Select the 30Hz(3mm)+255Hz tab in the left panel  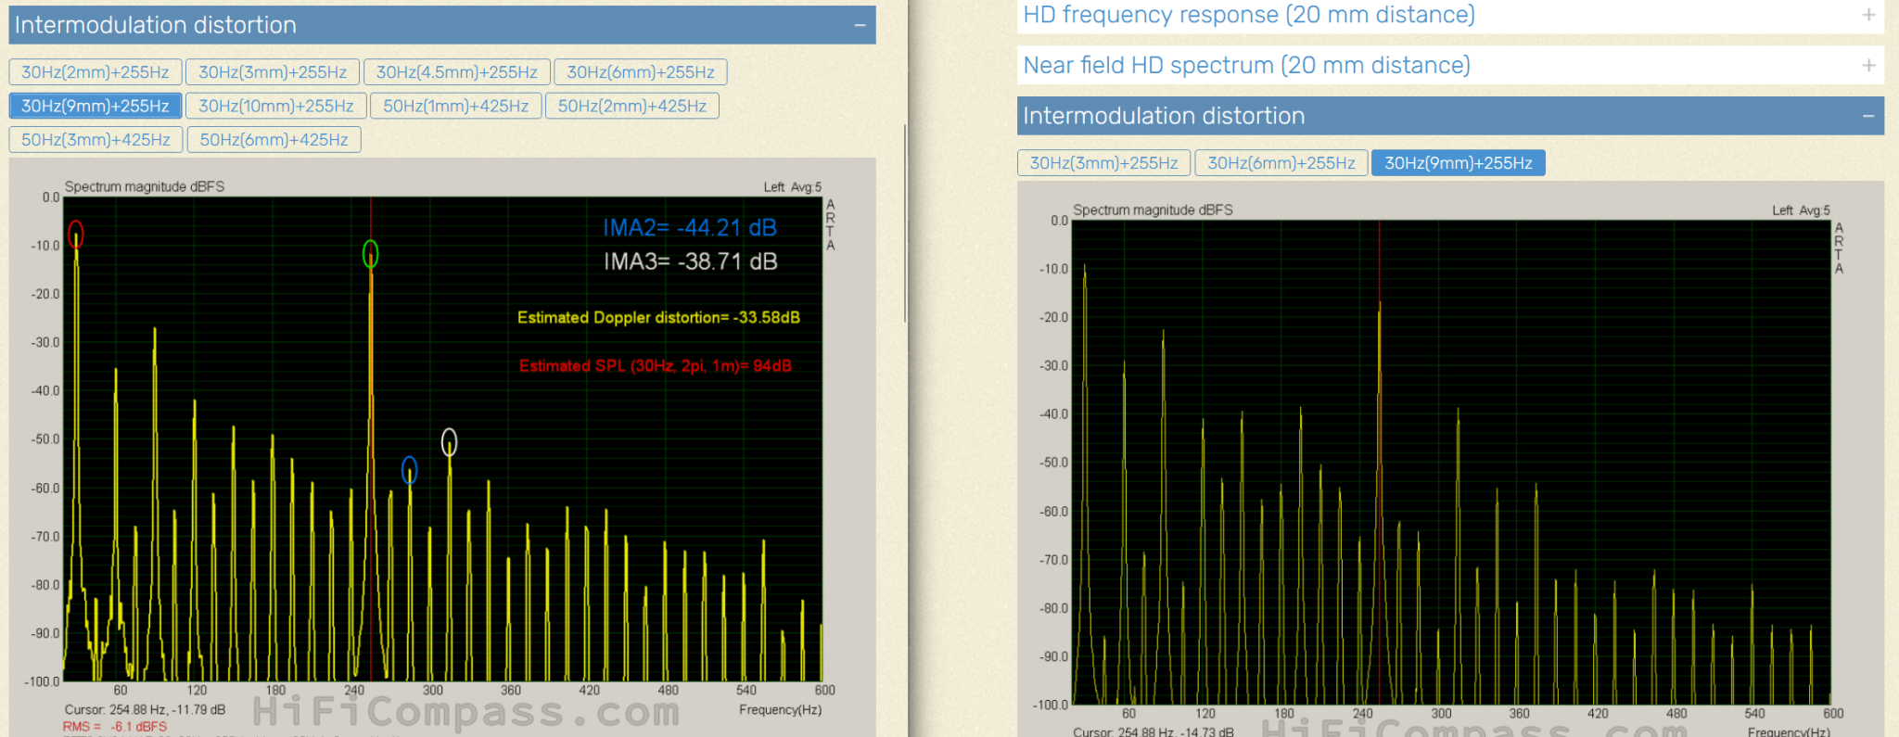pyautogui.click(x=273, y=72)
